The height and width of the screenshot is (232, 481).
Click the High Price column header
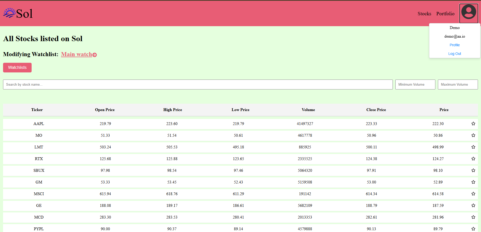[x=173, y=110]
